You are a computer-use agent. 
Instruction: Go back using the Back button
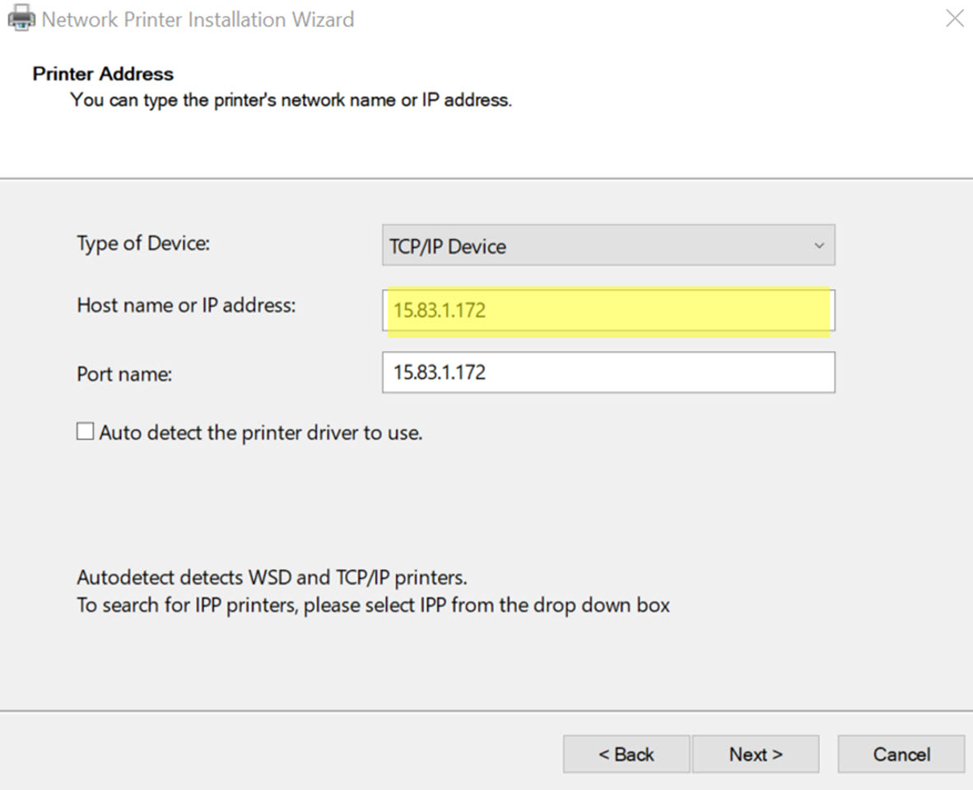[x=626, y=754]
